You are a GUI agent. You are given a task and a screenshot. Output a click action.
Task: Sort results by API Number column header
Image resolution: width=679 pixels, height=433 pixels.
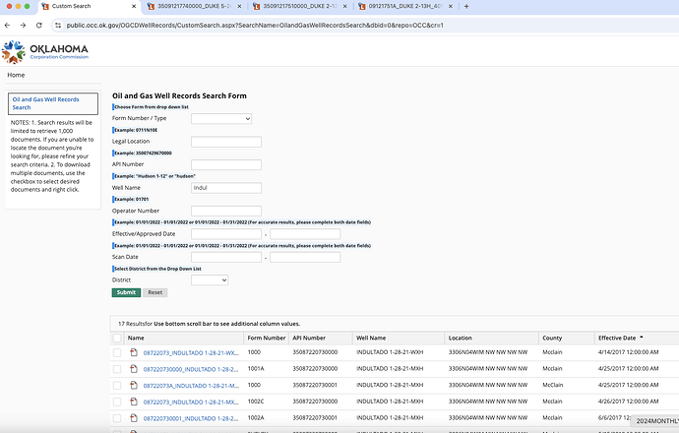309,338
